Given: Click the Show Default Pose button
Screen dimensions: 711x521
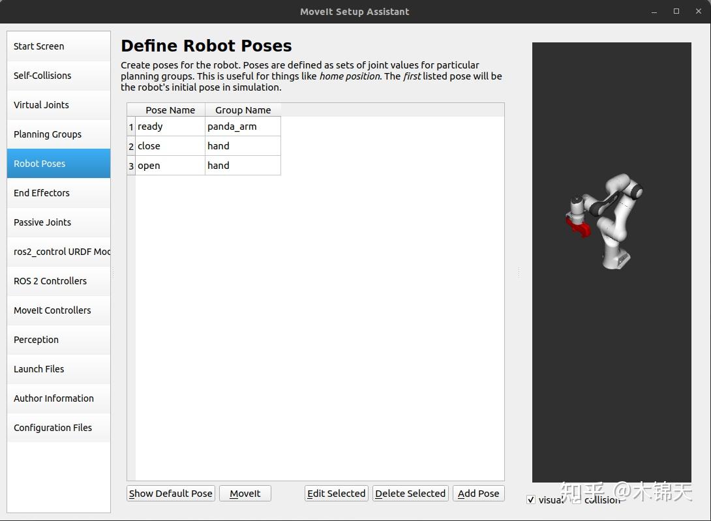Looking at the screenshot, I should (170, 493).
